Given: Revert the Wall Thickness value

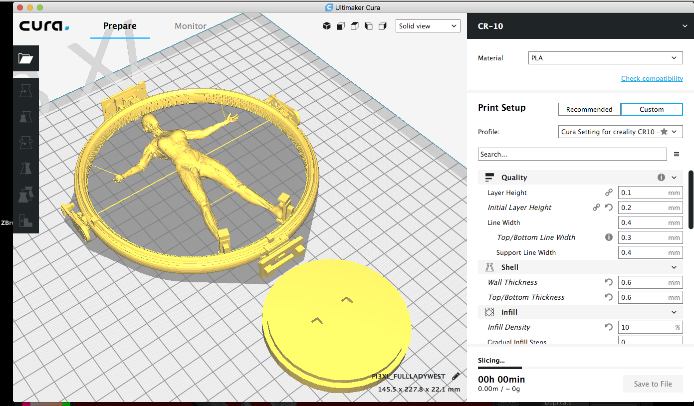Looking at the screenshot, I should [x=609, y=282].
